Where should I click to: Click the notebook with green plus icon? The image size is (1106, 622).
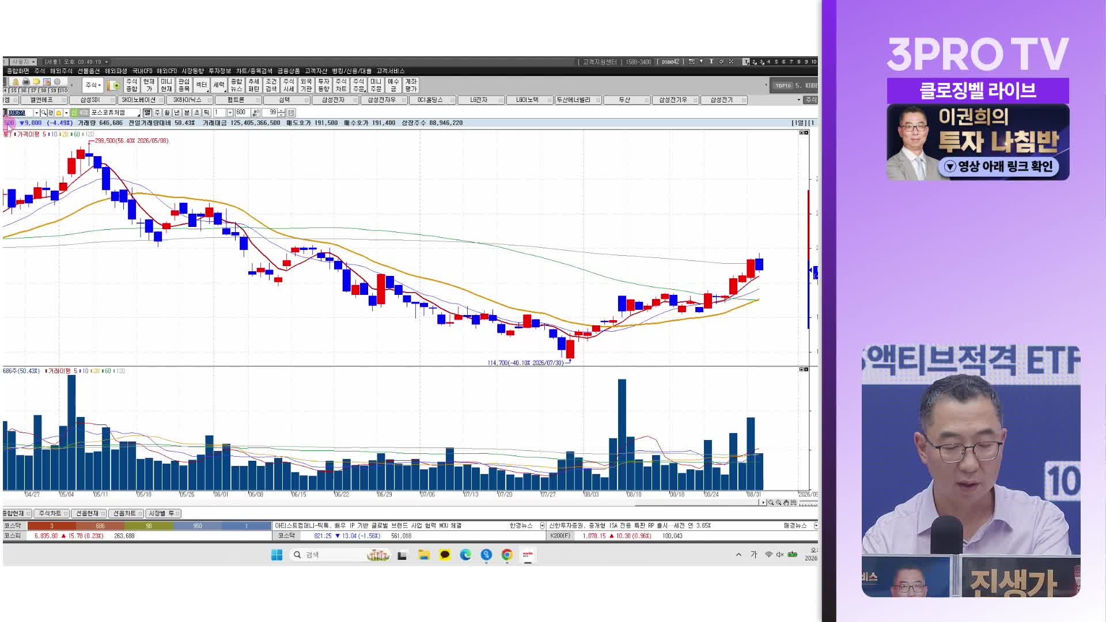tap(113, 85)
